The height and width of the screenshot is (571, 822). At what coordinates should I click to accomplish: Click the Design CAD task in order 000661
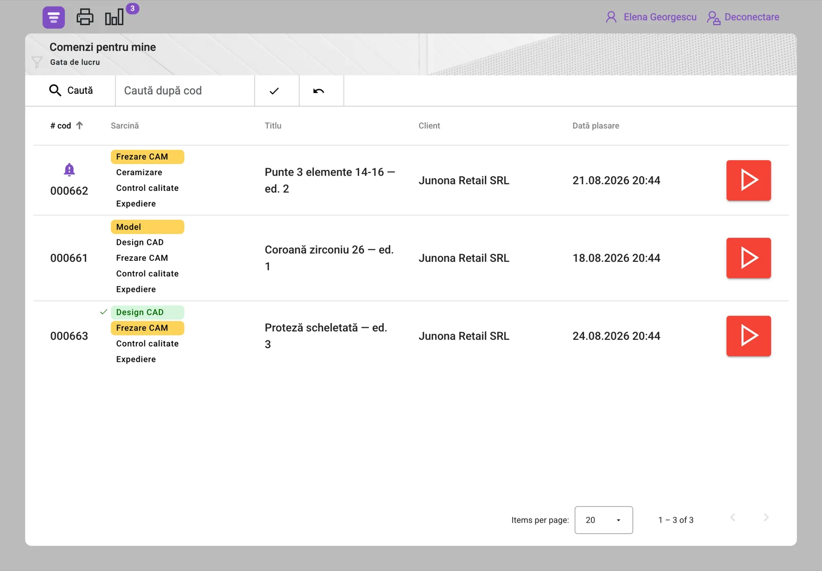(x=140, y=242)
